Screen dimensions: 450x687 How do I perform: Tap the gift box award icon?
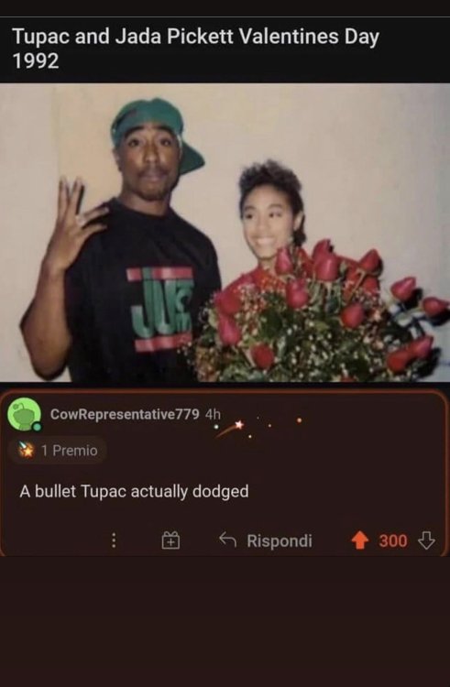(x=170, y=540)
